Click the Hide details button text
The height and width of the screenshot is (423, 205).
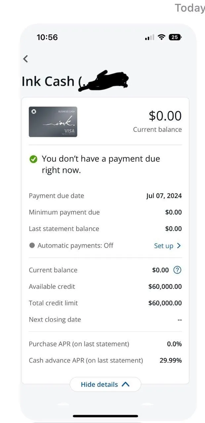pos(99,384)
